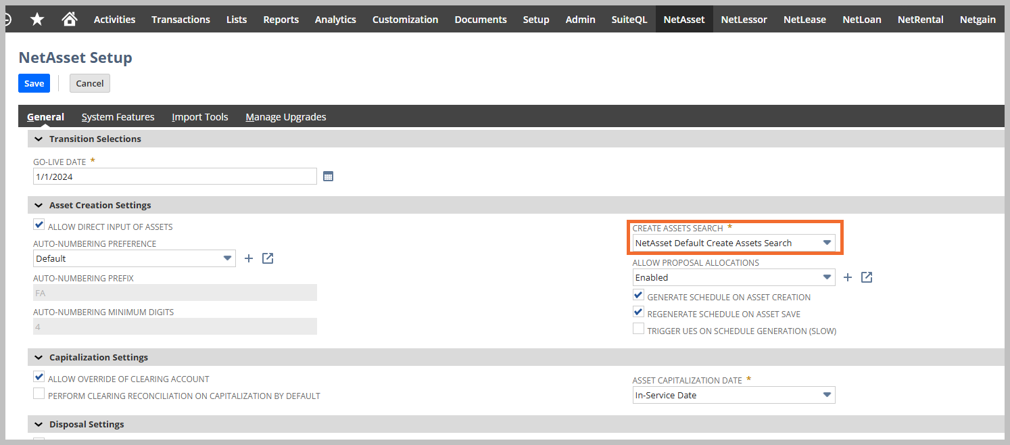The width and height of the screenshot is (1010, 445).
Task: Collapse Asset Creation Settings section
Action: coord(38,205)
